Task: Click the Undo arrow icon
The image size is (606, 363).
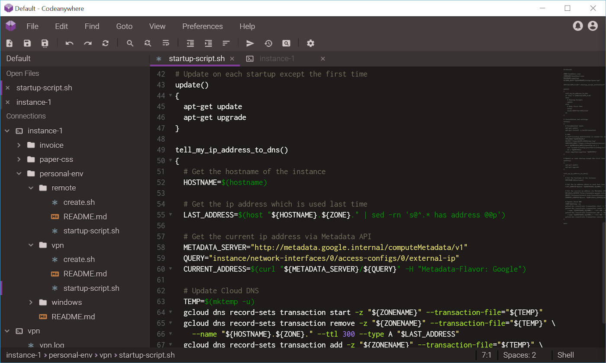Action: (x=70, y=43)
